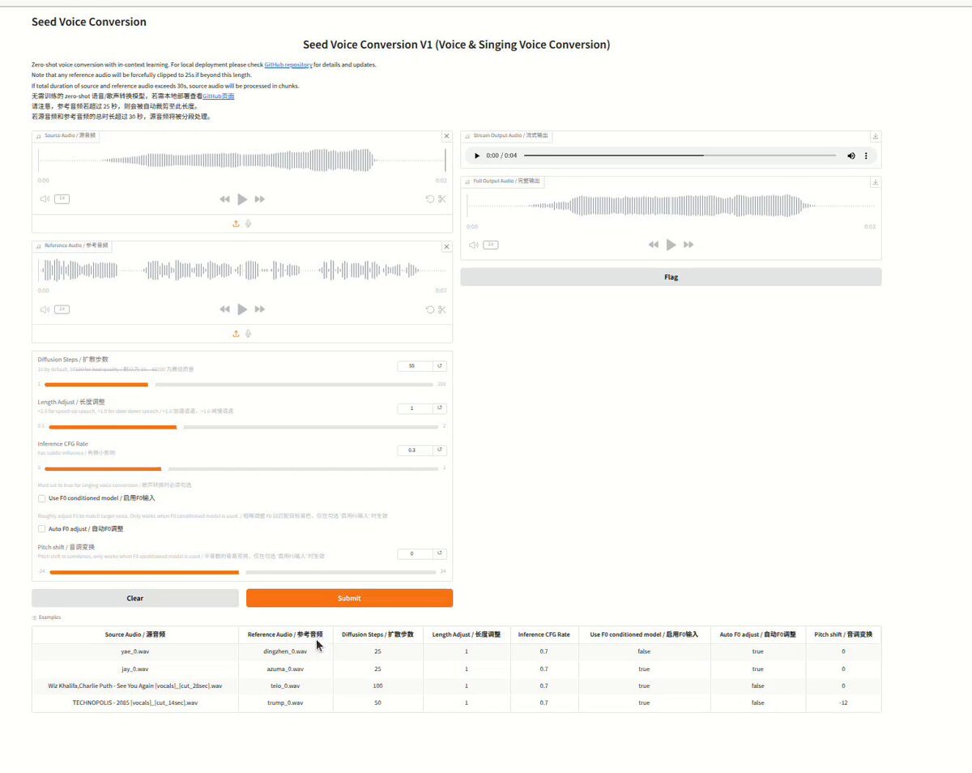972x773 pixels.
Task: Open three-dot menu in Stream Output player
Action: coord(866,156)
